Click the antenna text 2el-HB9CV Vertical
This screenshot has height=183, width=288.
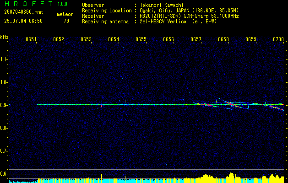(164, 22)
